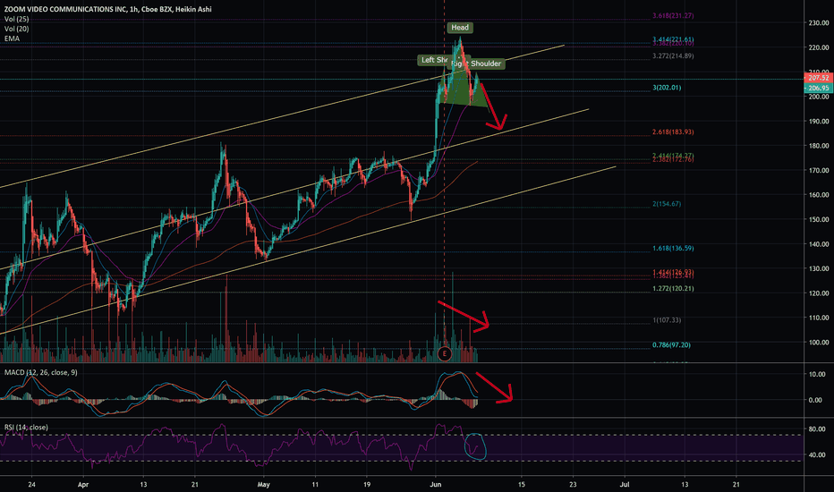Select Fib level label 3.272(214.89)
834x492 pixels.
[673, 55]
